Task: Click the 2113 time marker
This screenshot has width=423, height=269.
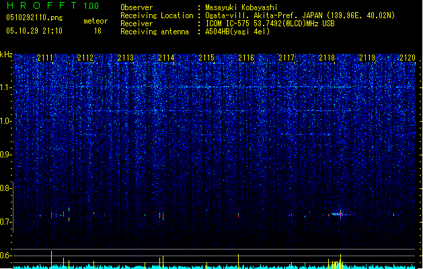Action: 126,58
